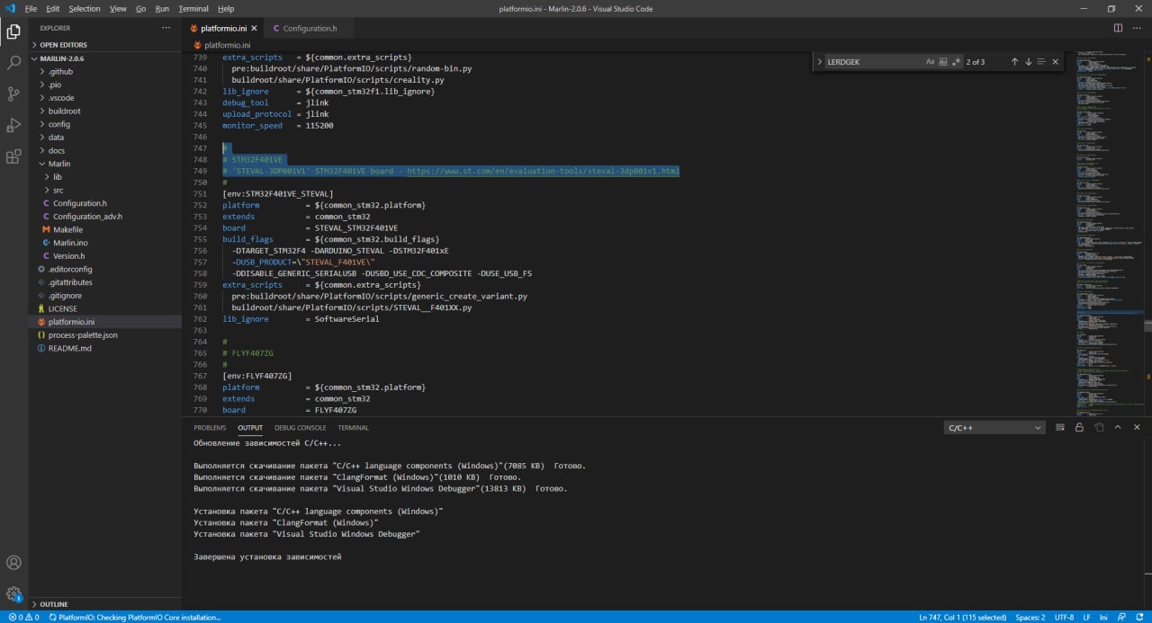
Task: Expand replace field in find widget
Action: click(x=819, y=62)
